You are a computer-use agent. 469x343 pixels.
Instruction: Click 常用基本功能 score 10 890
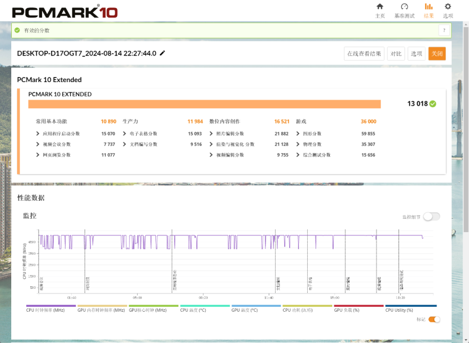[x=108, y=121]
